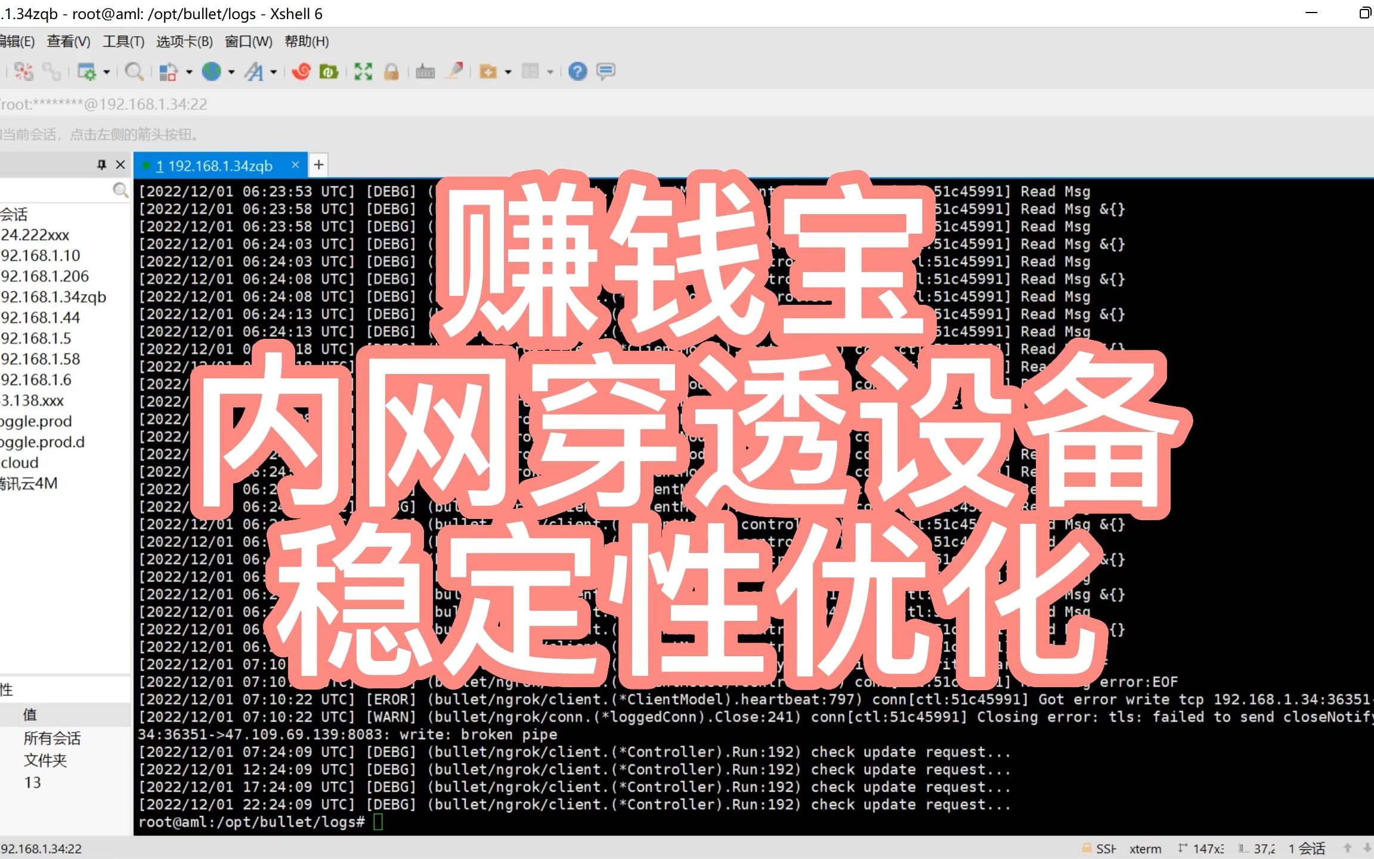
Task: Click the terminal prompt line root@aml
Action: tap(260, 822)
